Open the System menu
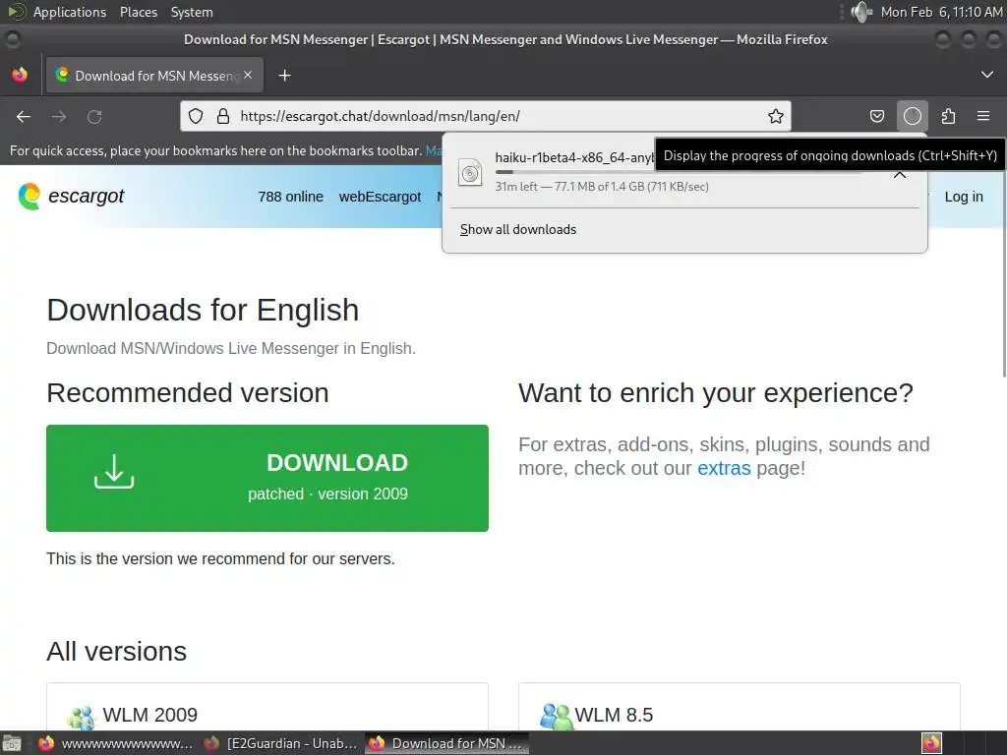The height and width of the screenshot is (755, 1007). [x=192, y=12]
